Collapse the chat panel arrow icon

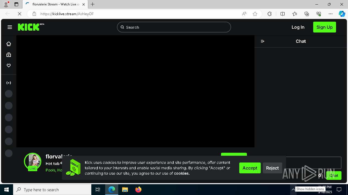(262, 41)
